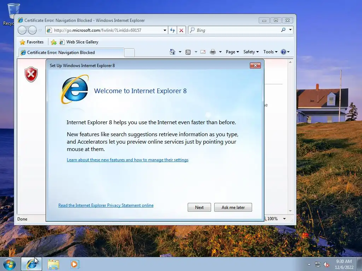The image size is (362, 271).
Task: Click the IE page icon in title bar
Action: point(21,20)
